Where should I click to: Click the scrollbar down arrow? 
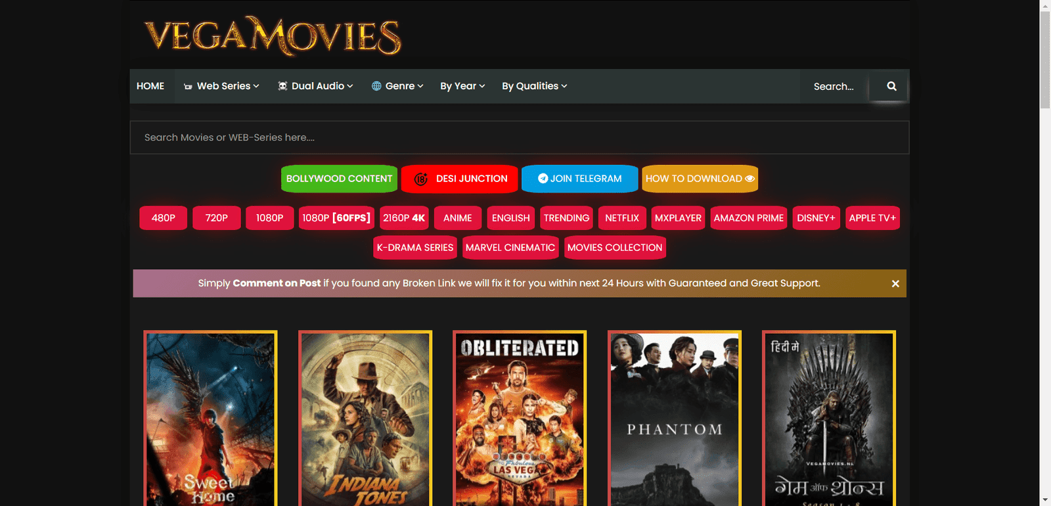[1045, 500]
